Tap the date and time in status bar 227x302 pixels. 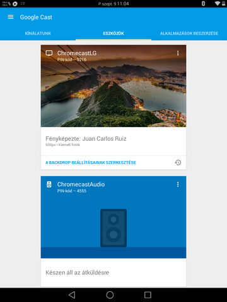click(x=113, y=4)
